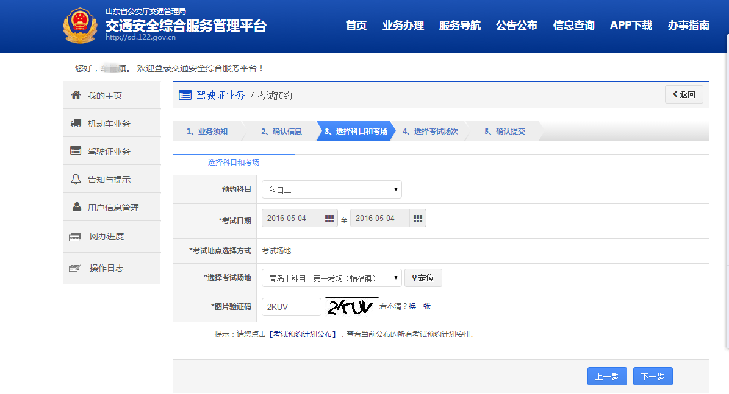
Task: Click the user icon for 用户信息管理
Action: (x=76, y=207)
